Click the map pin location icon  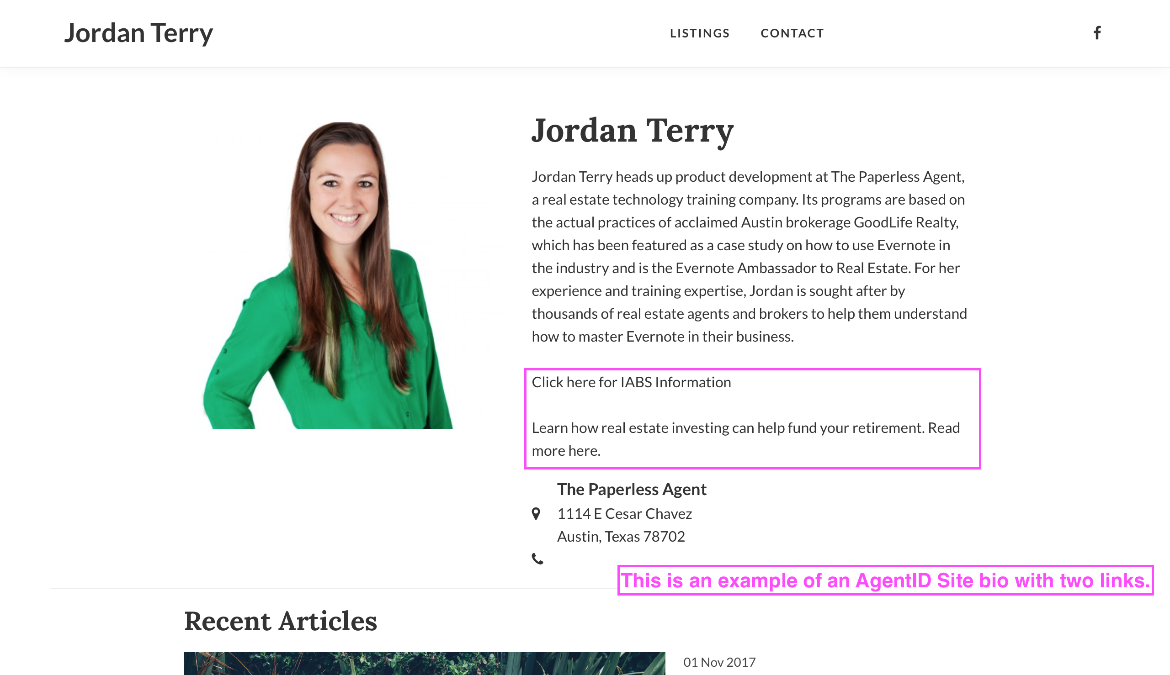536,514
